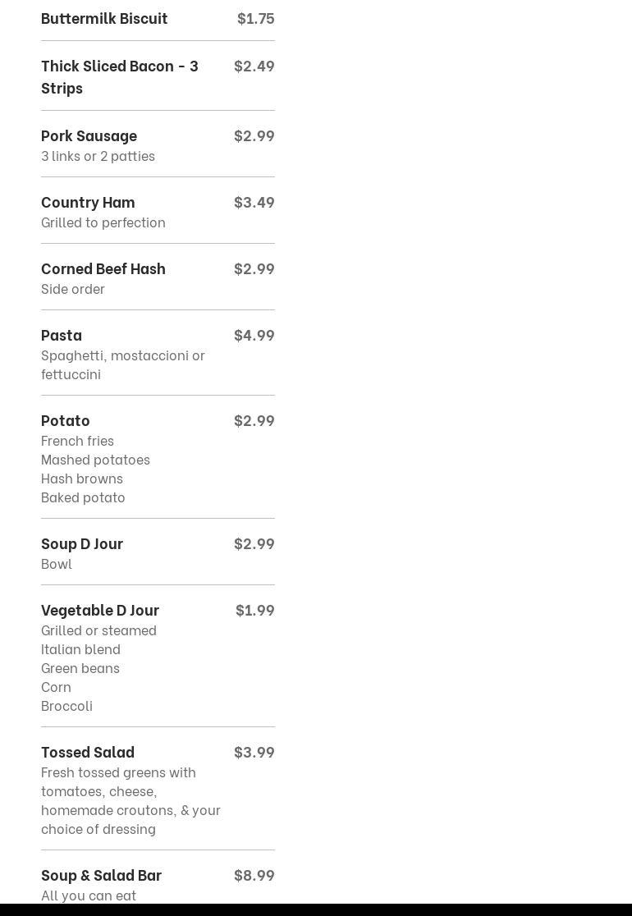The width and height of the screenshot is (632, 916).
Task: Click the Buttermilk Biscuit menu item
Action: pos(104,18)
